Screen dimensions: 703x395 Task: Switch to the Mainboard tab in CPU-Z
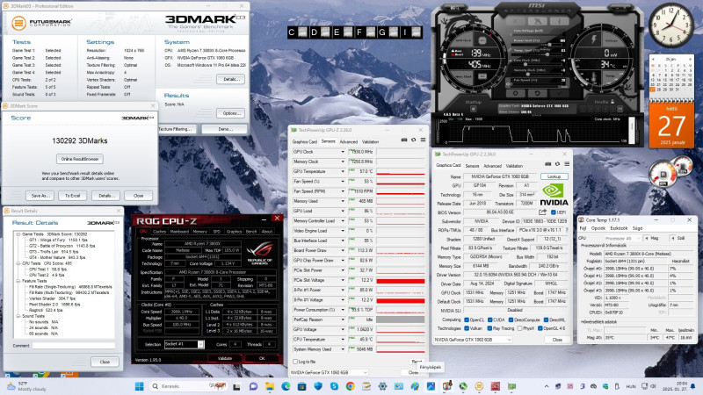[179, 232]
